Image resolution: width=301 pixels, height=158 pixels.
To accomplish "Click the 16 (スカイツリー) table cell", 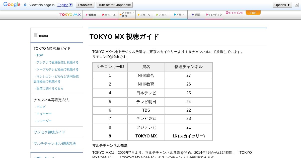I will pos(189,136).
